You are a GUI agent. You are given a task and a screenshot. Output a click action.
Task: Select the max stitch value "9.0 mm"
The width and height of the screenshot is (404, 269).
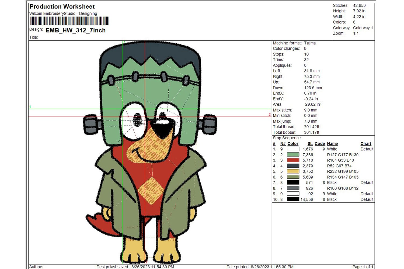point(311,110)
